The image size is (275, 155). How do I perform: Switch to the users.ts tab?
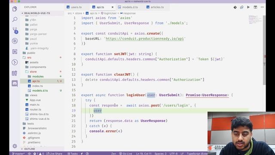click(76, 7)
